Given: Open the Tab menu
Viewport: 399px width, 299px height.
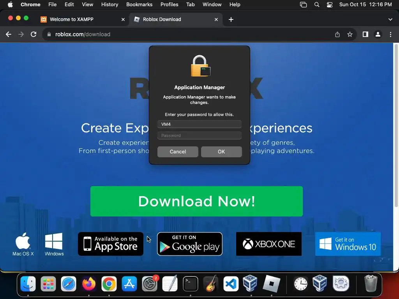Looking at the screenshot, I should pyautogui.click(x=190, y=4).
